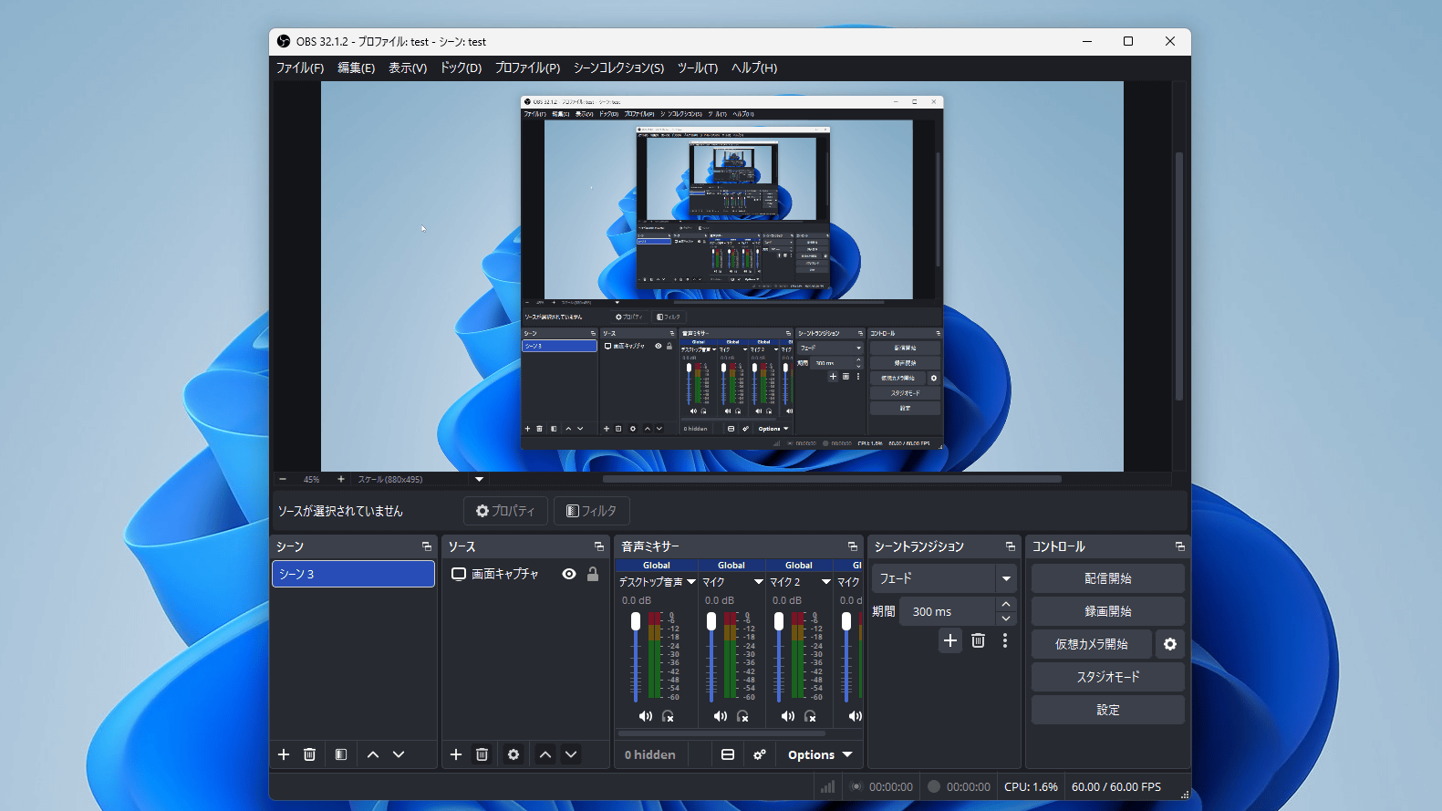Open advanced audio properties gears icon
Screen dimensions: 1442x811
tap(759, 754)
